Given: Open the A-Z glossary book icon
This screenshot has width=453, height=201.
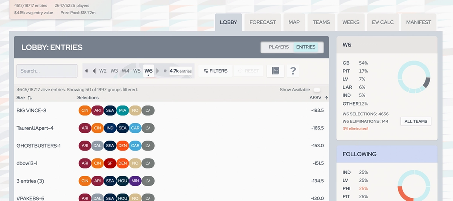Looking at the screenshot, I should [275, 71].
